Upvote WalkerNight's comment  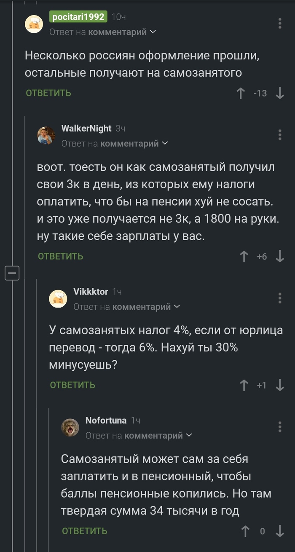pyautogui.click(x=244, y=256)
